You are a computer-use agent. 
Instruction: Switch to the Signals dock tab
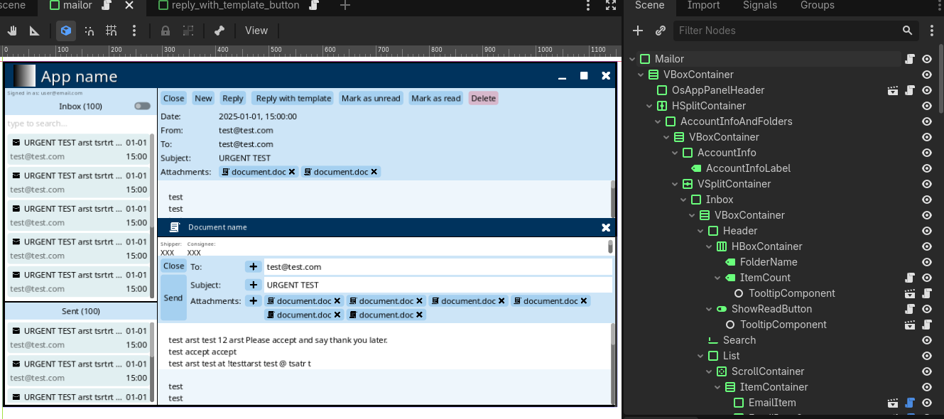pos(759,6)
